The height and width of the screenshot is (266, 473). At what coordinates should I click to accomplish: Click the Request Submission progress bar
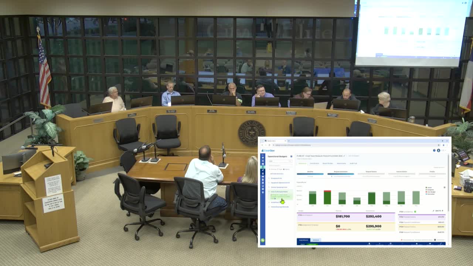click(340, 174)
